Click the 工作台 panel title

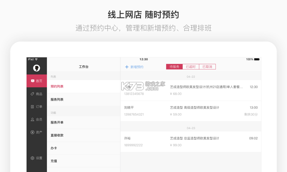pyautogui.click(x=84, y=67)
